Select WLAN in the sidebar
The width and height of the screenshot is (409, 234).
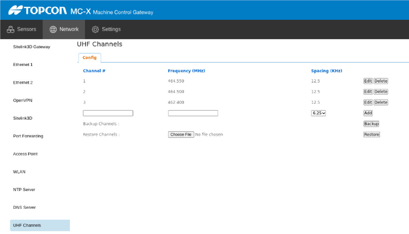(19, 172)
